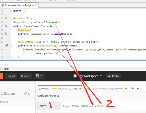Open the request tabs more options menu

(139, 88)
